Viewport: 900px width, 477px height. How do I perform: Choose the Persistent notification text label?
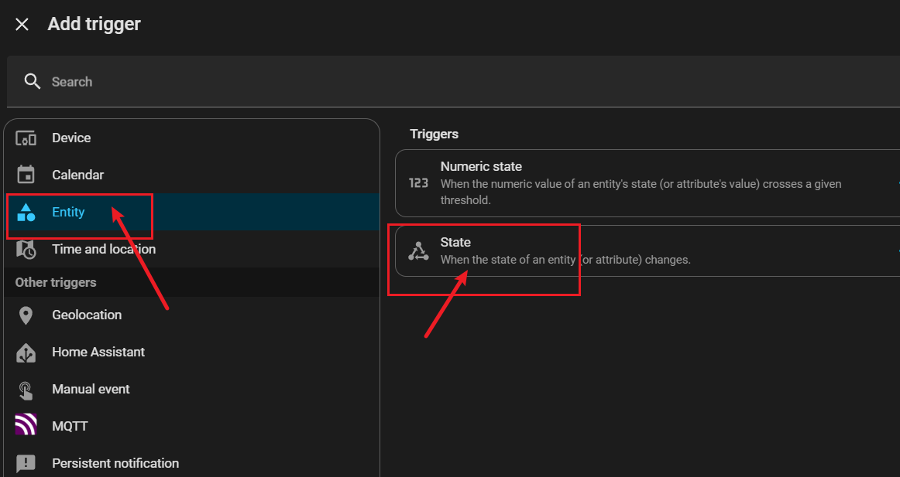pos(115,463)
